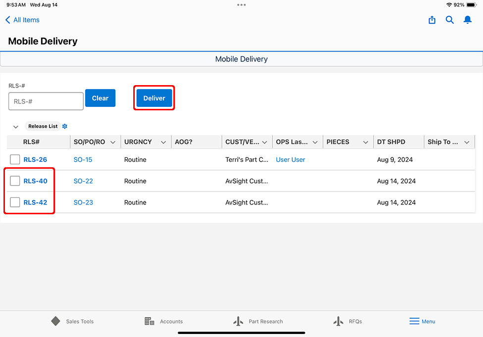The width and height of the screenshot is (483, 337).
Task: Check the RLS-26 row checkbox
Action: coord(15,159)
